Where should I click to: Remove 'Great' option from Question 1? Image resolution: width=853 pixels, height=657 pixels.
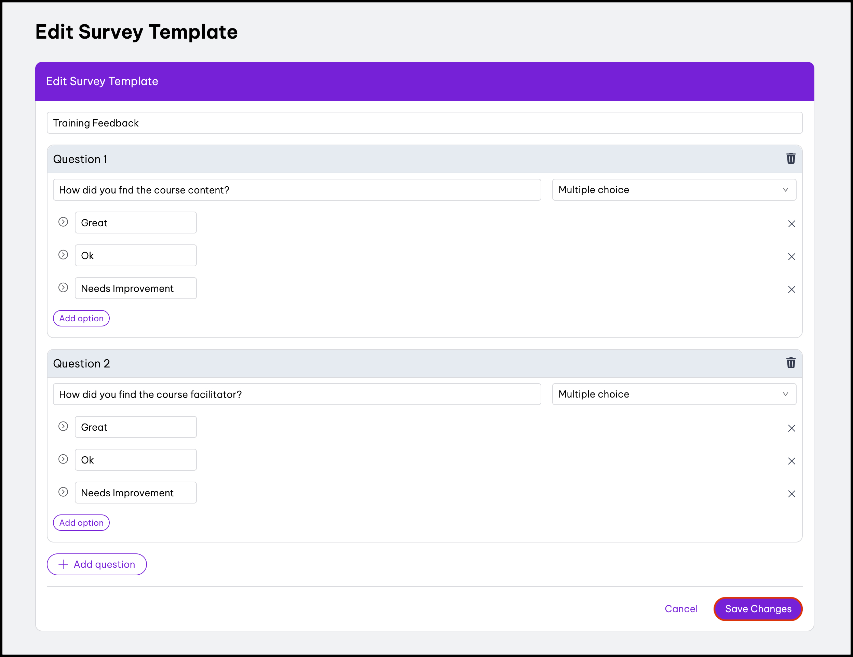pyautogui.click(x=791, y=224)
